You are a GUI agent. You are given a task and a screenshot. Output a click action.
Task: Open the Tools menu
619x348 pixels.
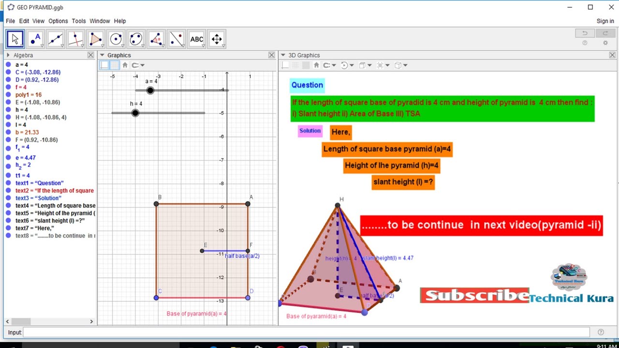79,21
